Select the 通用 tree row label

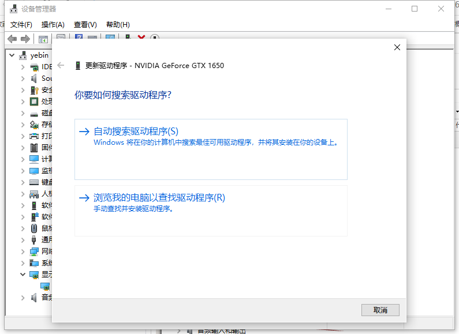[x=47, y=240]
